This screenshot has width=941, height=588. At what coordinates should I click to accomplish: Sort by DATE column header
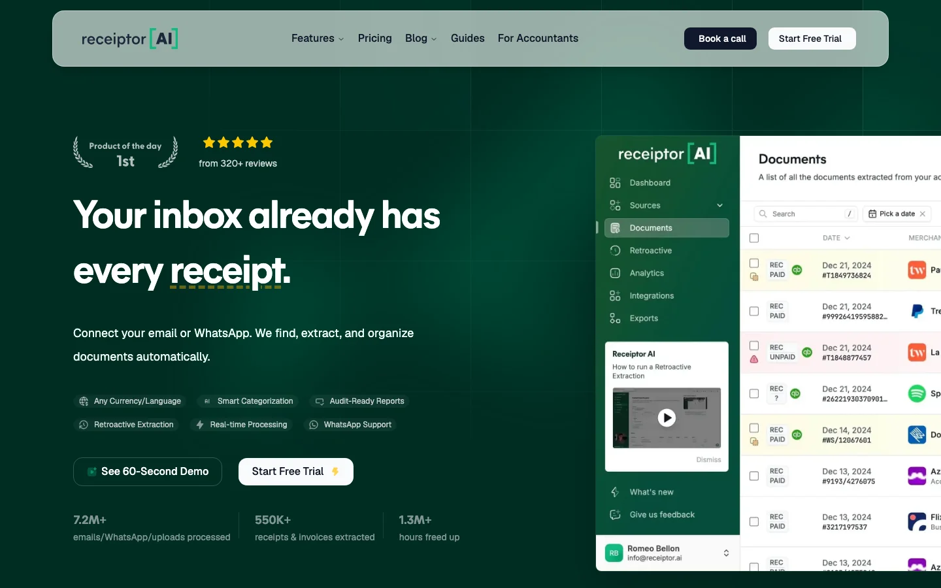(836, 238)
